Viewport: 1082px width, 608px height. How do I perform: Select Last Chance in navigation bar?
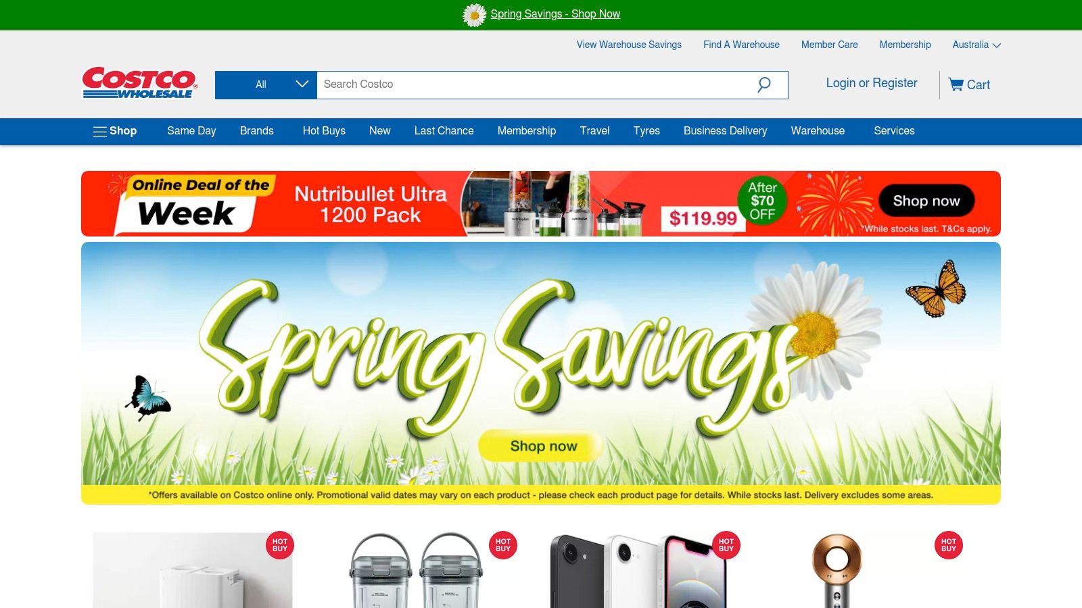444,131
